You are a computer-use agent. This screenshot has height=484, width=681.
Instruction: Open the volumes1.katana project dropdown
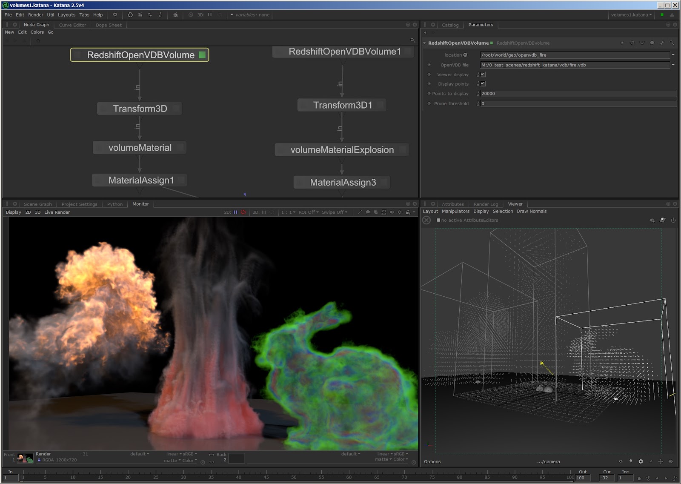[631, 14]
